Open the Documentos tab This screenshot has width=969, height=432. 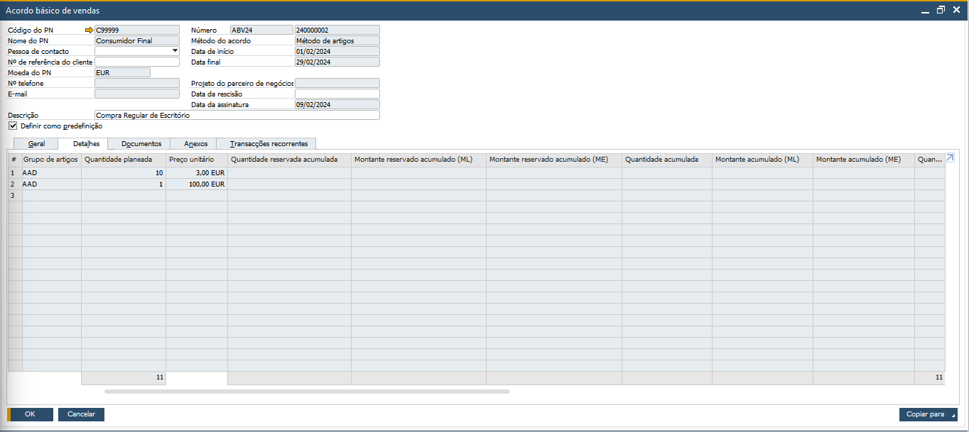pyautogui.click(x=141, y=144)
